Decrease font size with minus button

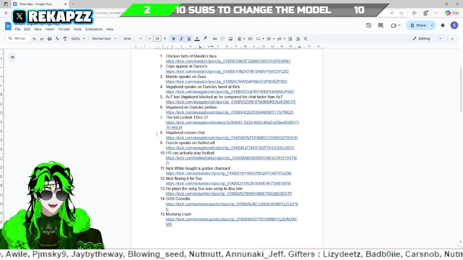(149, 39)
